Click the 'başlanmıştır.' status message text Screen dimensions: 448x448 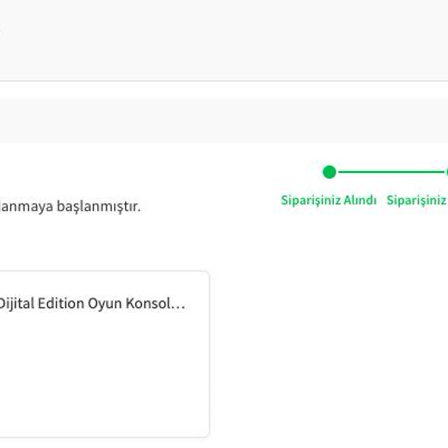point(99,206)
